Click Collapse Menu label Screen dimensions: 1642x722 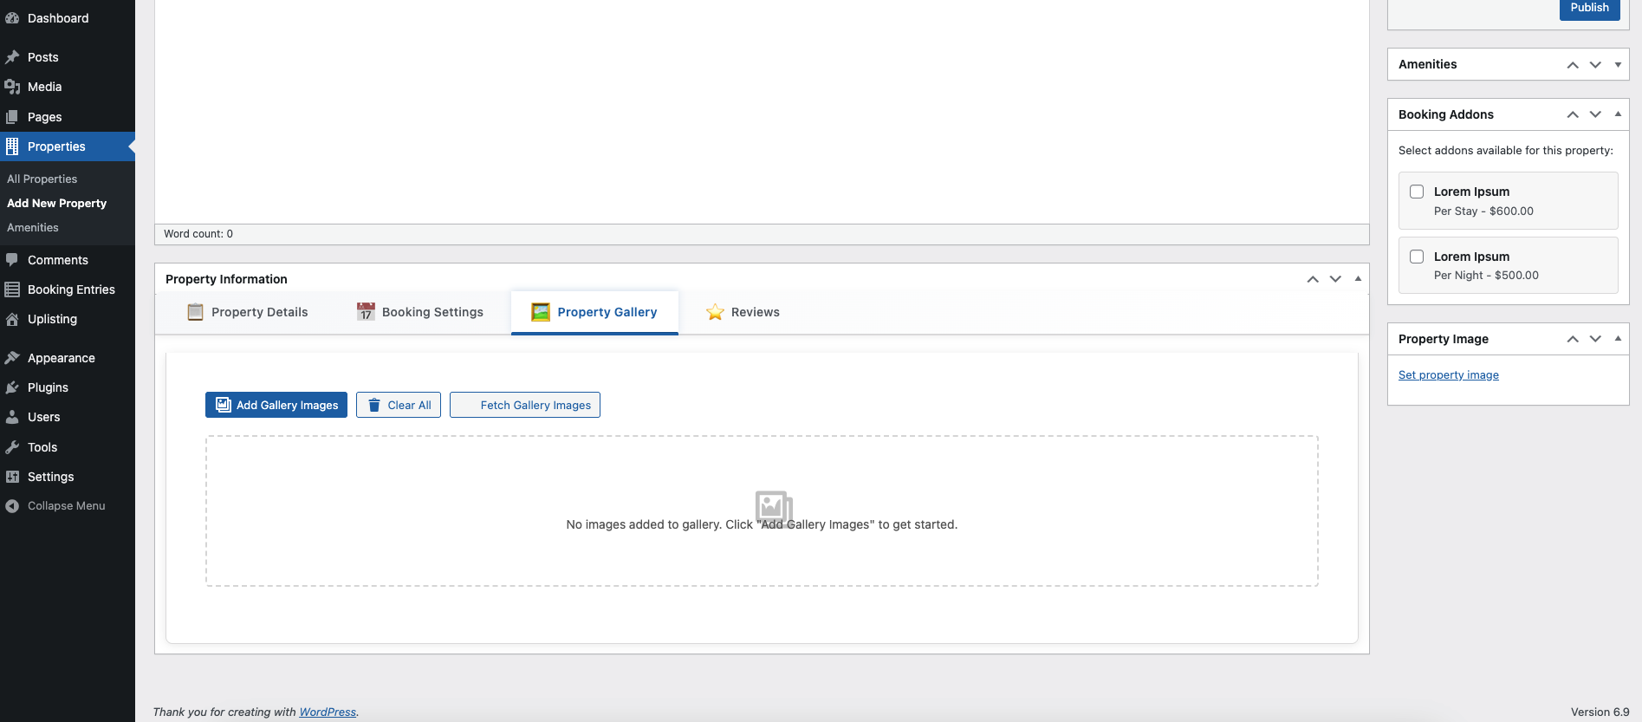coord(67,506)
